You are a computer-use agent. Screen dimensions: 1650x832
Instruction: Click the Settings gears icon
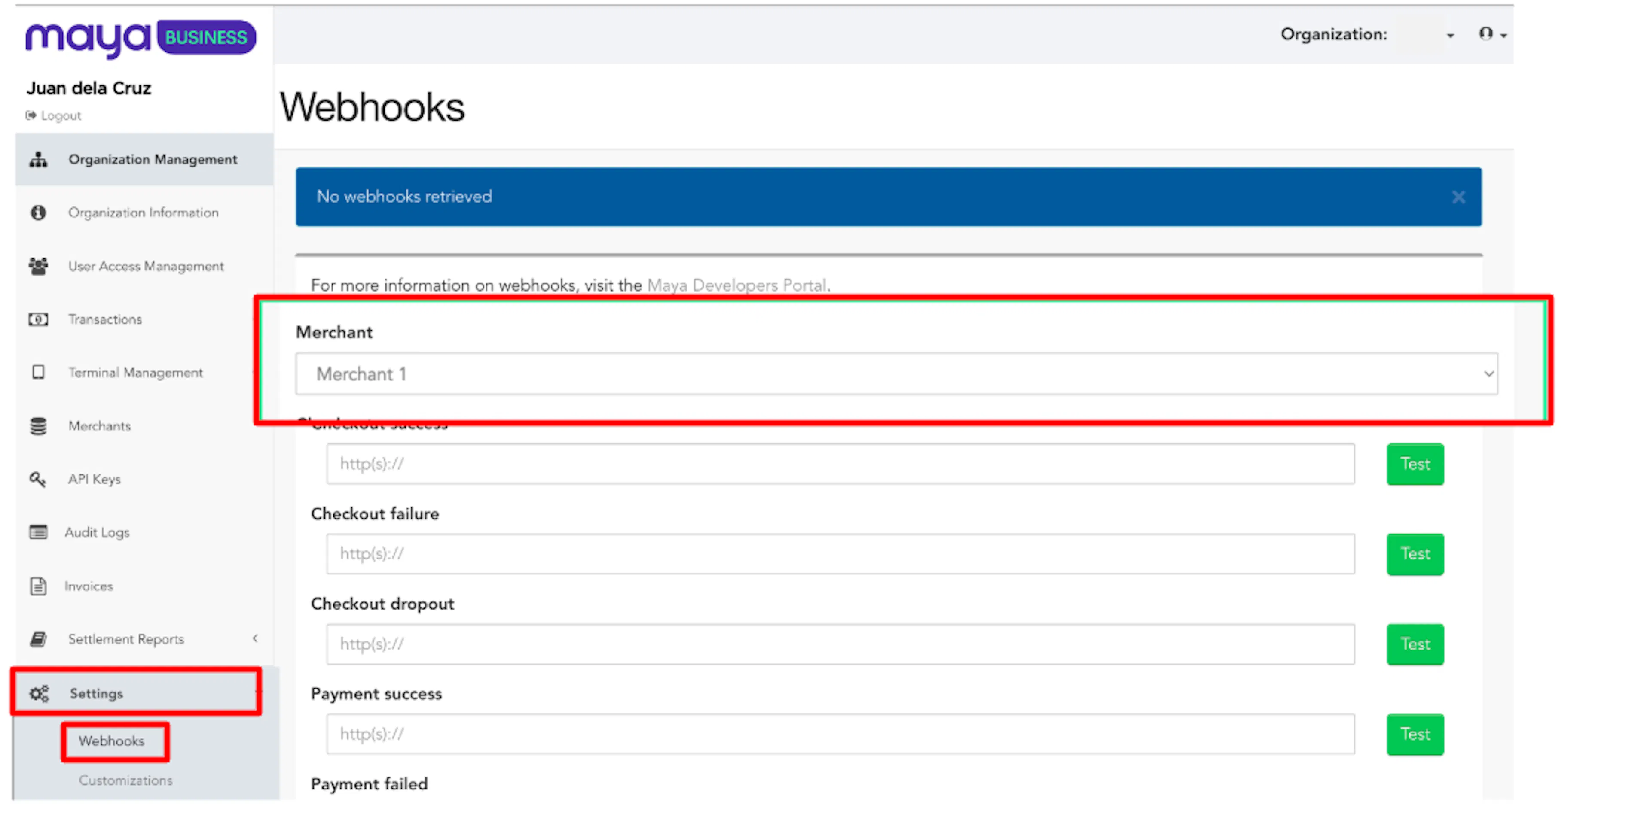point(39,694)
